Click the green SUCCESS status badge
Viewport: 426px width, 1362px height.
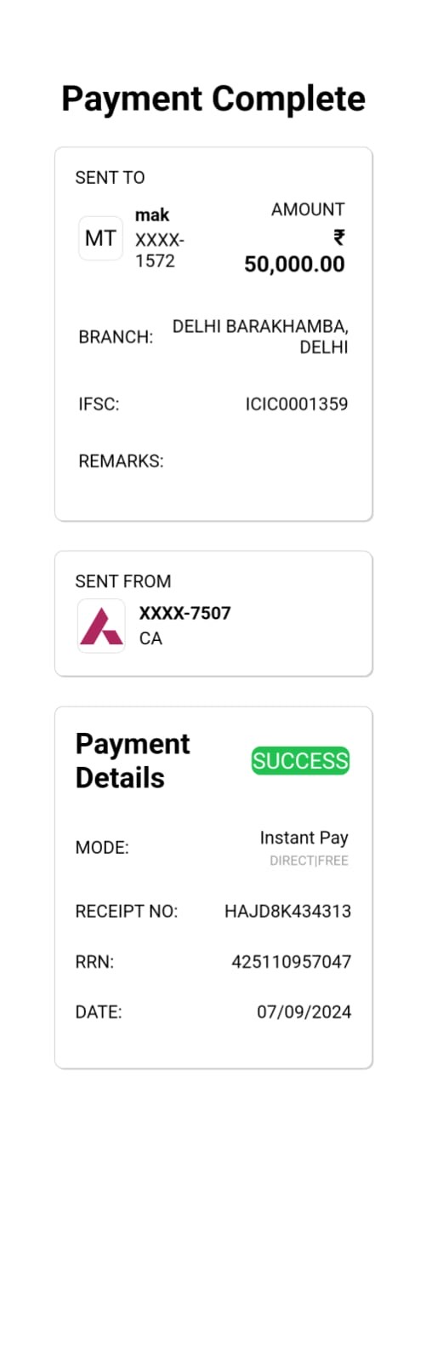[x=300, y=761]
